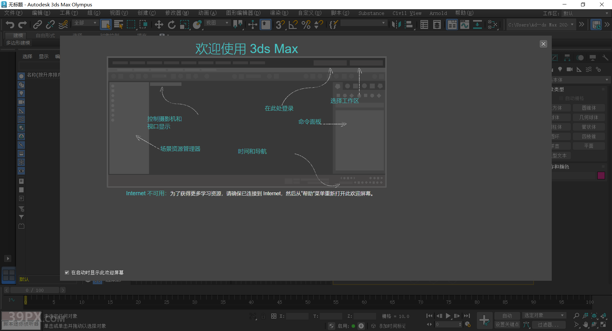
Task: Toggle the Window/Crossing selection icon
Action: [143, 24]
